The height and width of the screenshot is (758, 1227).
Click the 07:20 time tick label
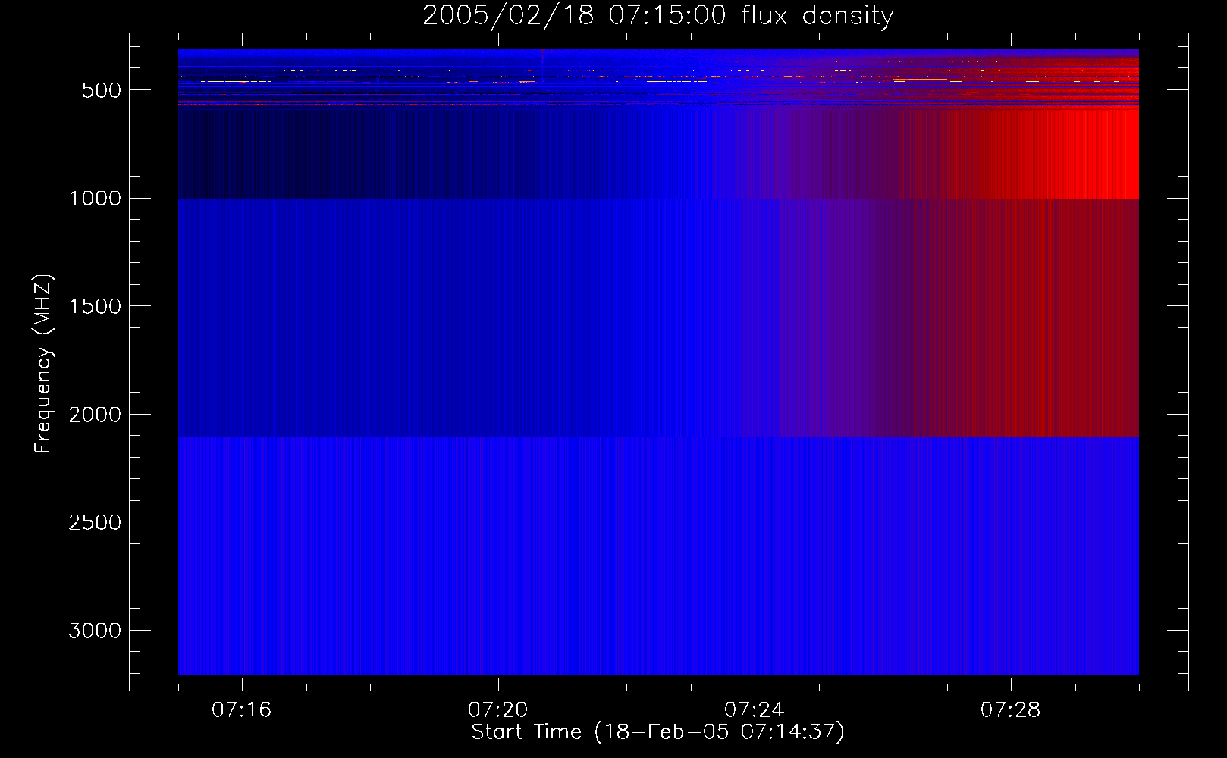(x=497, y=710)
